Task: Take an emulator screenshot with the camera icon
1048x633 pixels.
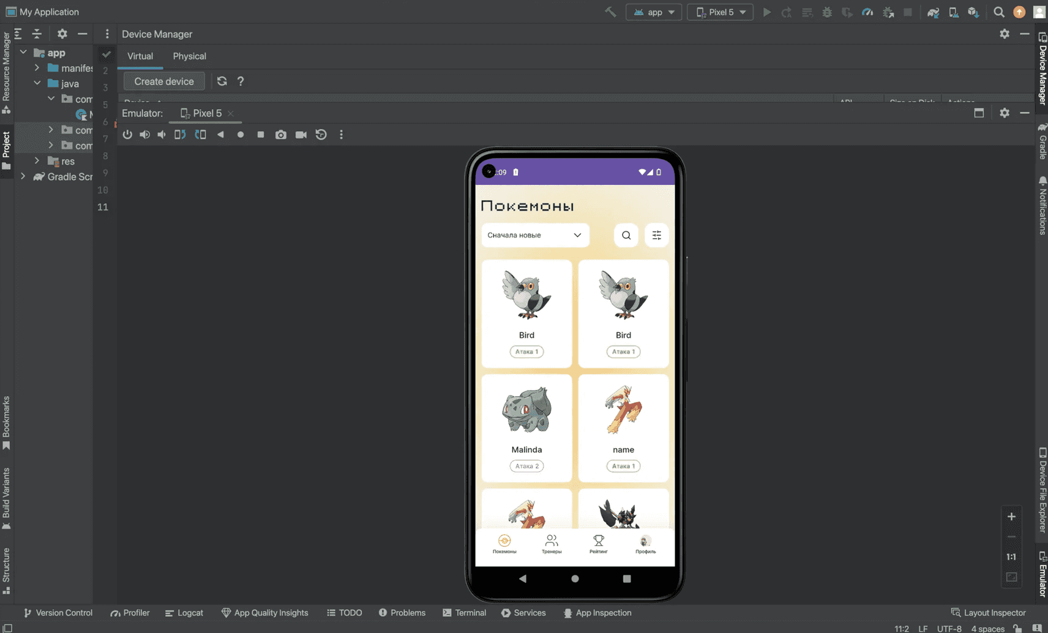Action: (x=280, y=135)
